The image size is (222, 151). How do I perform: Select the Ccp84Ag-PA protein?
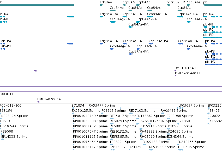112,49
